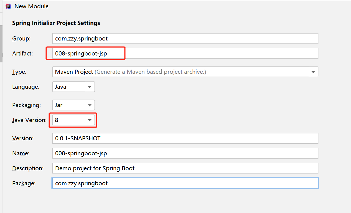Click the "Java Version:" label
The width and height of the screenshot is (351, 213).
[x=29, y=120]
